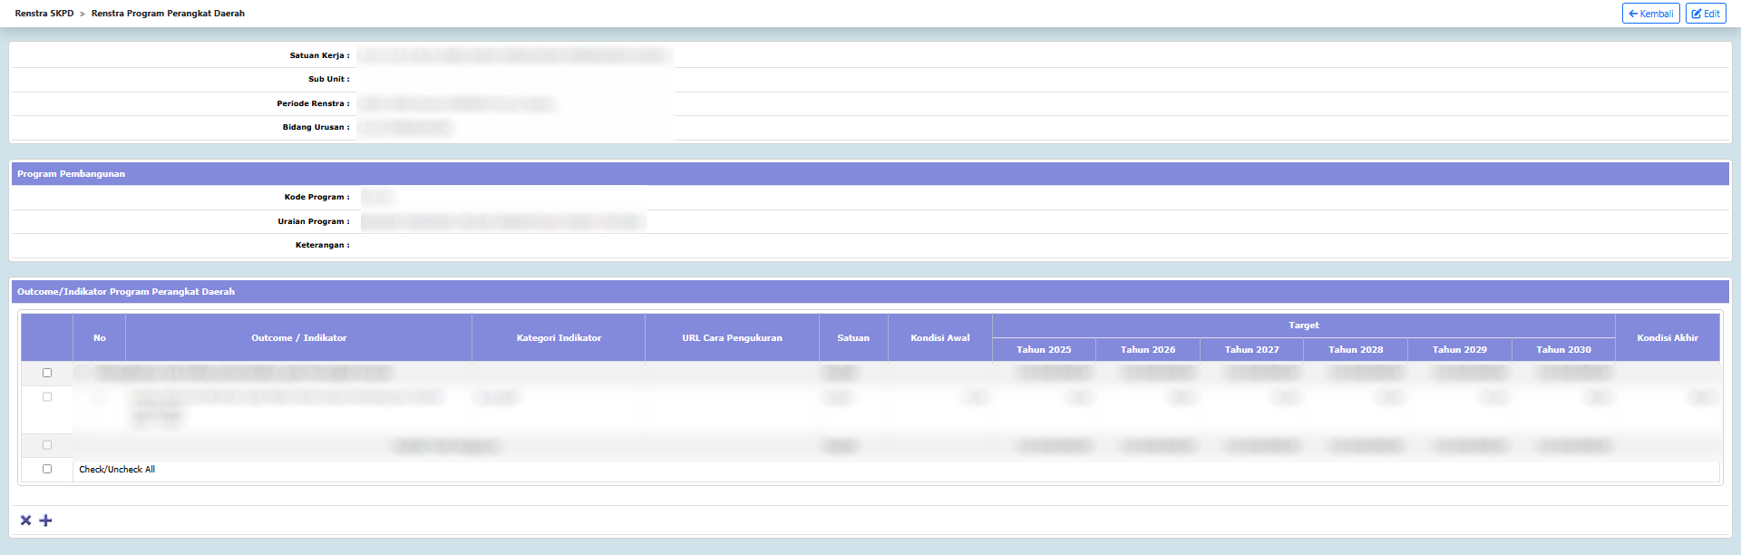
Task: Go to Renstra SKPD breadcrumb
Action: [x=44, y=14]
